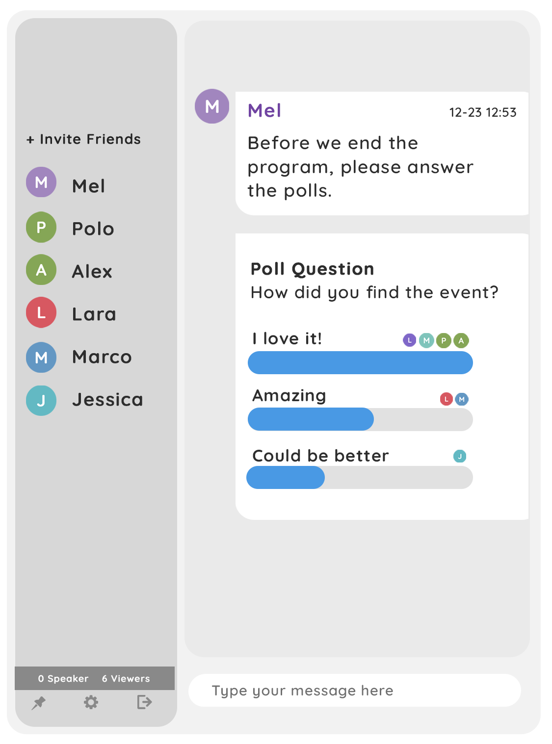The height and width of the screenshot is (744, 552).
Task: Expand the 6 Viewers list
Action: (x=125, y=679)
